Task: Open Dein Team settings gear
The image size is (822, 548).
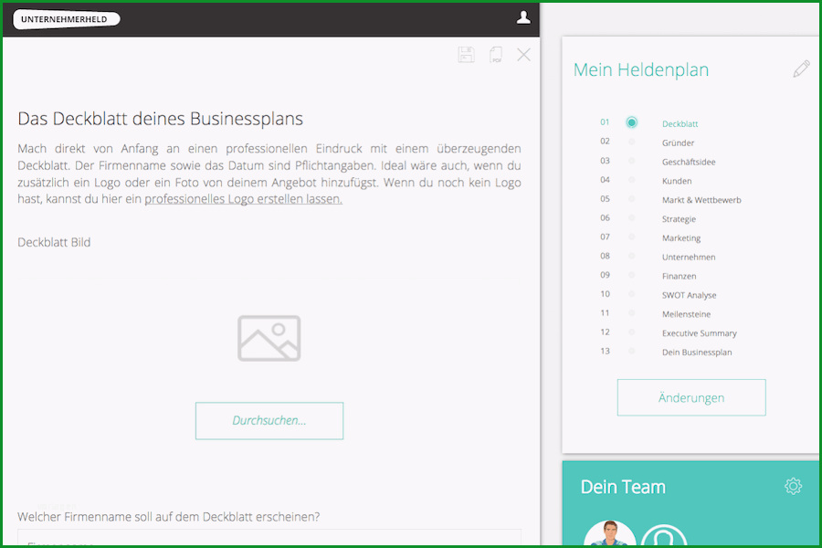Action: tap(793, 486)
